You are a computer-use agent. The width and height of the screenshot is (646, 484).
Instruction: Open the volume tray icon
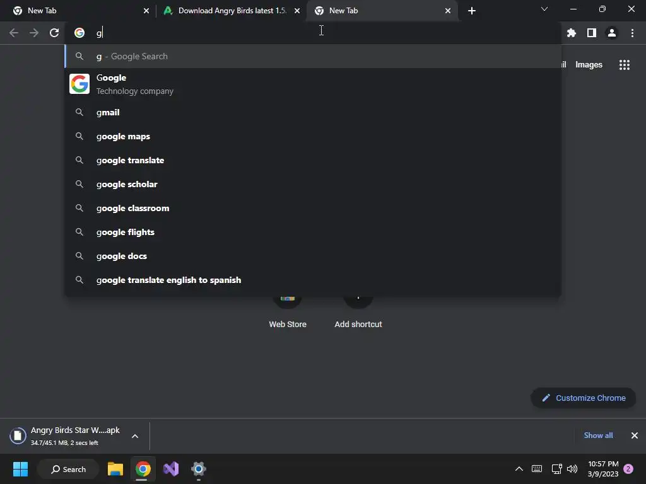pos(572,469)
